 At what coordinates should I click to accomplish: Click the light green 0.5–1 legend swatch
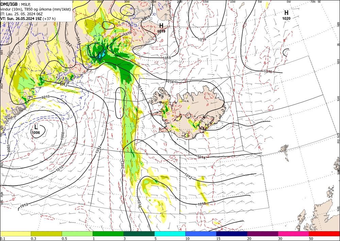(77, 234)
